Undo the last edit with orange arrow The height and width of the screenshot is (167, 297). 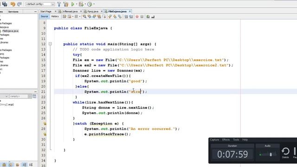click(x=13, y=4)
